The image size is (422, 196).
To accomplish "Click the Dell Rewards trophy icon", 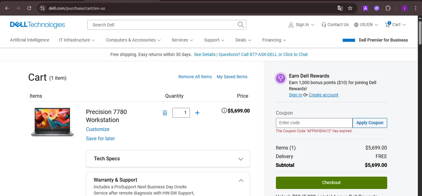I will [x=280, y=78].
